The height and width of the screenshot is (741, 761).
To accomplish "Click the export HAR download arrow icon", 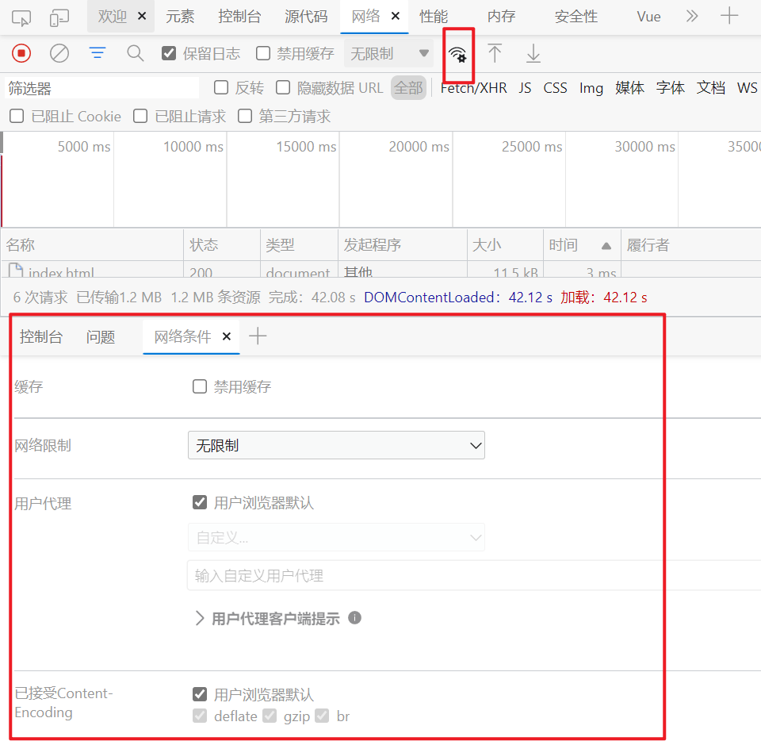I will pyautogui.click(x=533, y=53).
